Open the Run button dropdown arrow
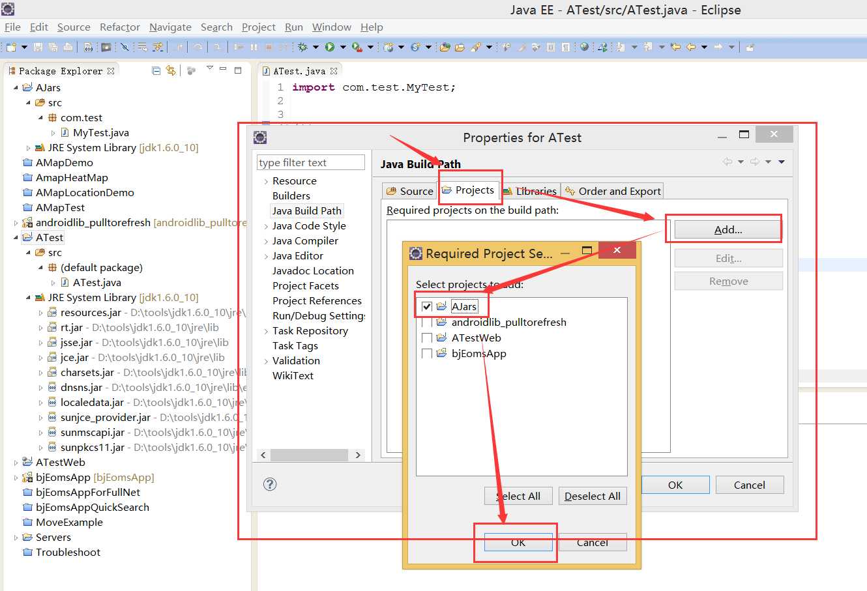The height and width of the screenshot is (591, 867). tap(342, 47)
